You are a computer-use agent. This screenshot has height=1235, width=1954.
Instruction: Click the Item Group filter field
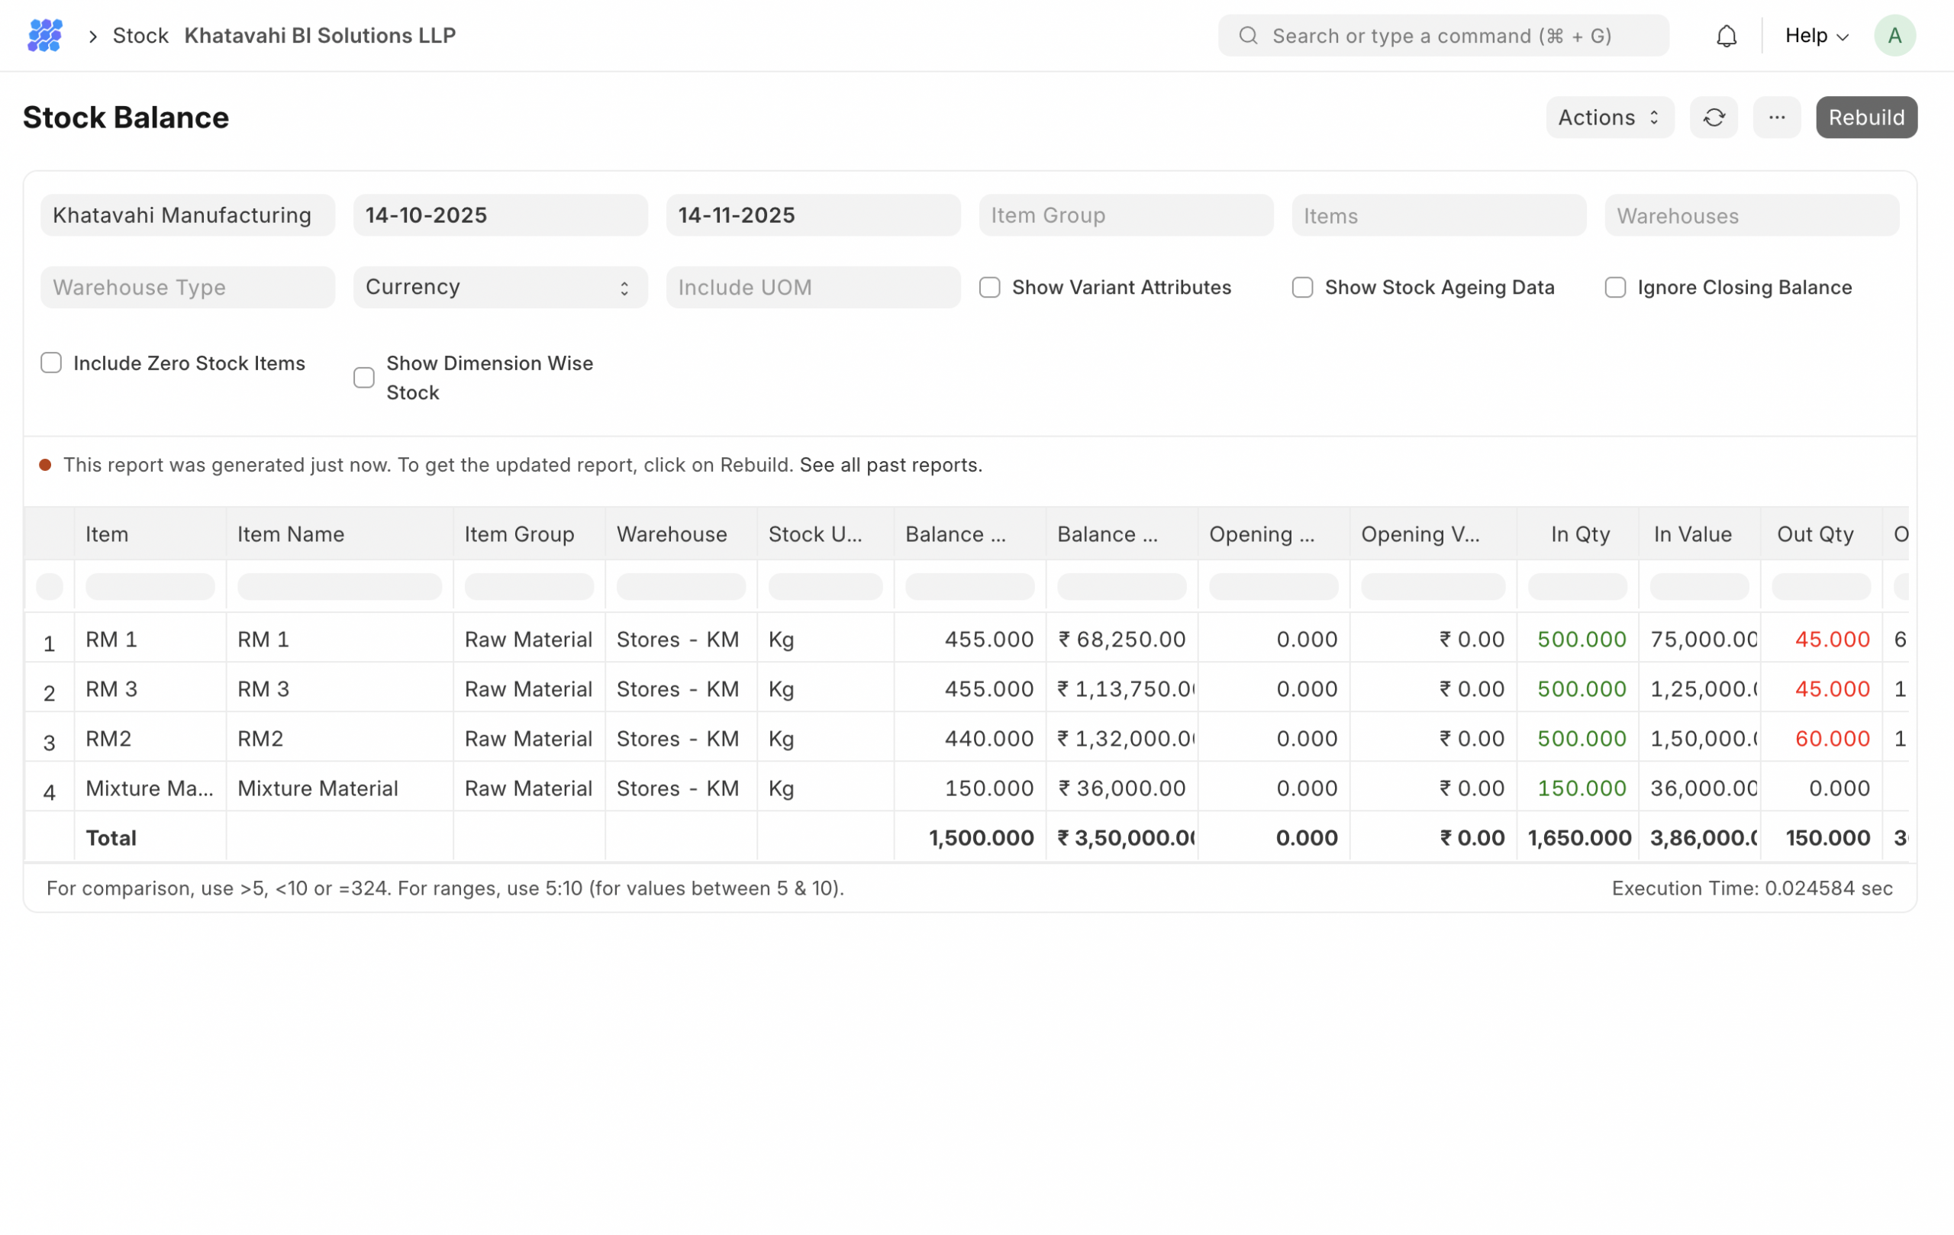coord(1124,215)
